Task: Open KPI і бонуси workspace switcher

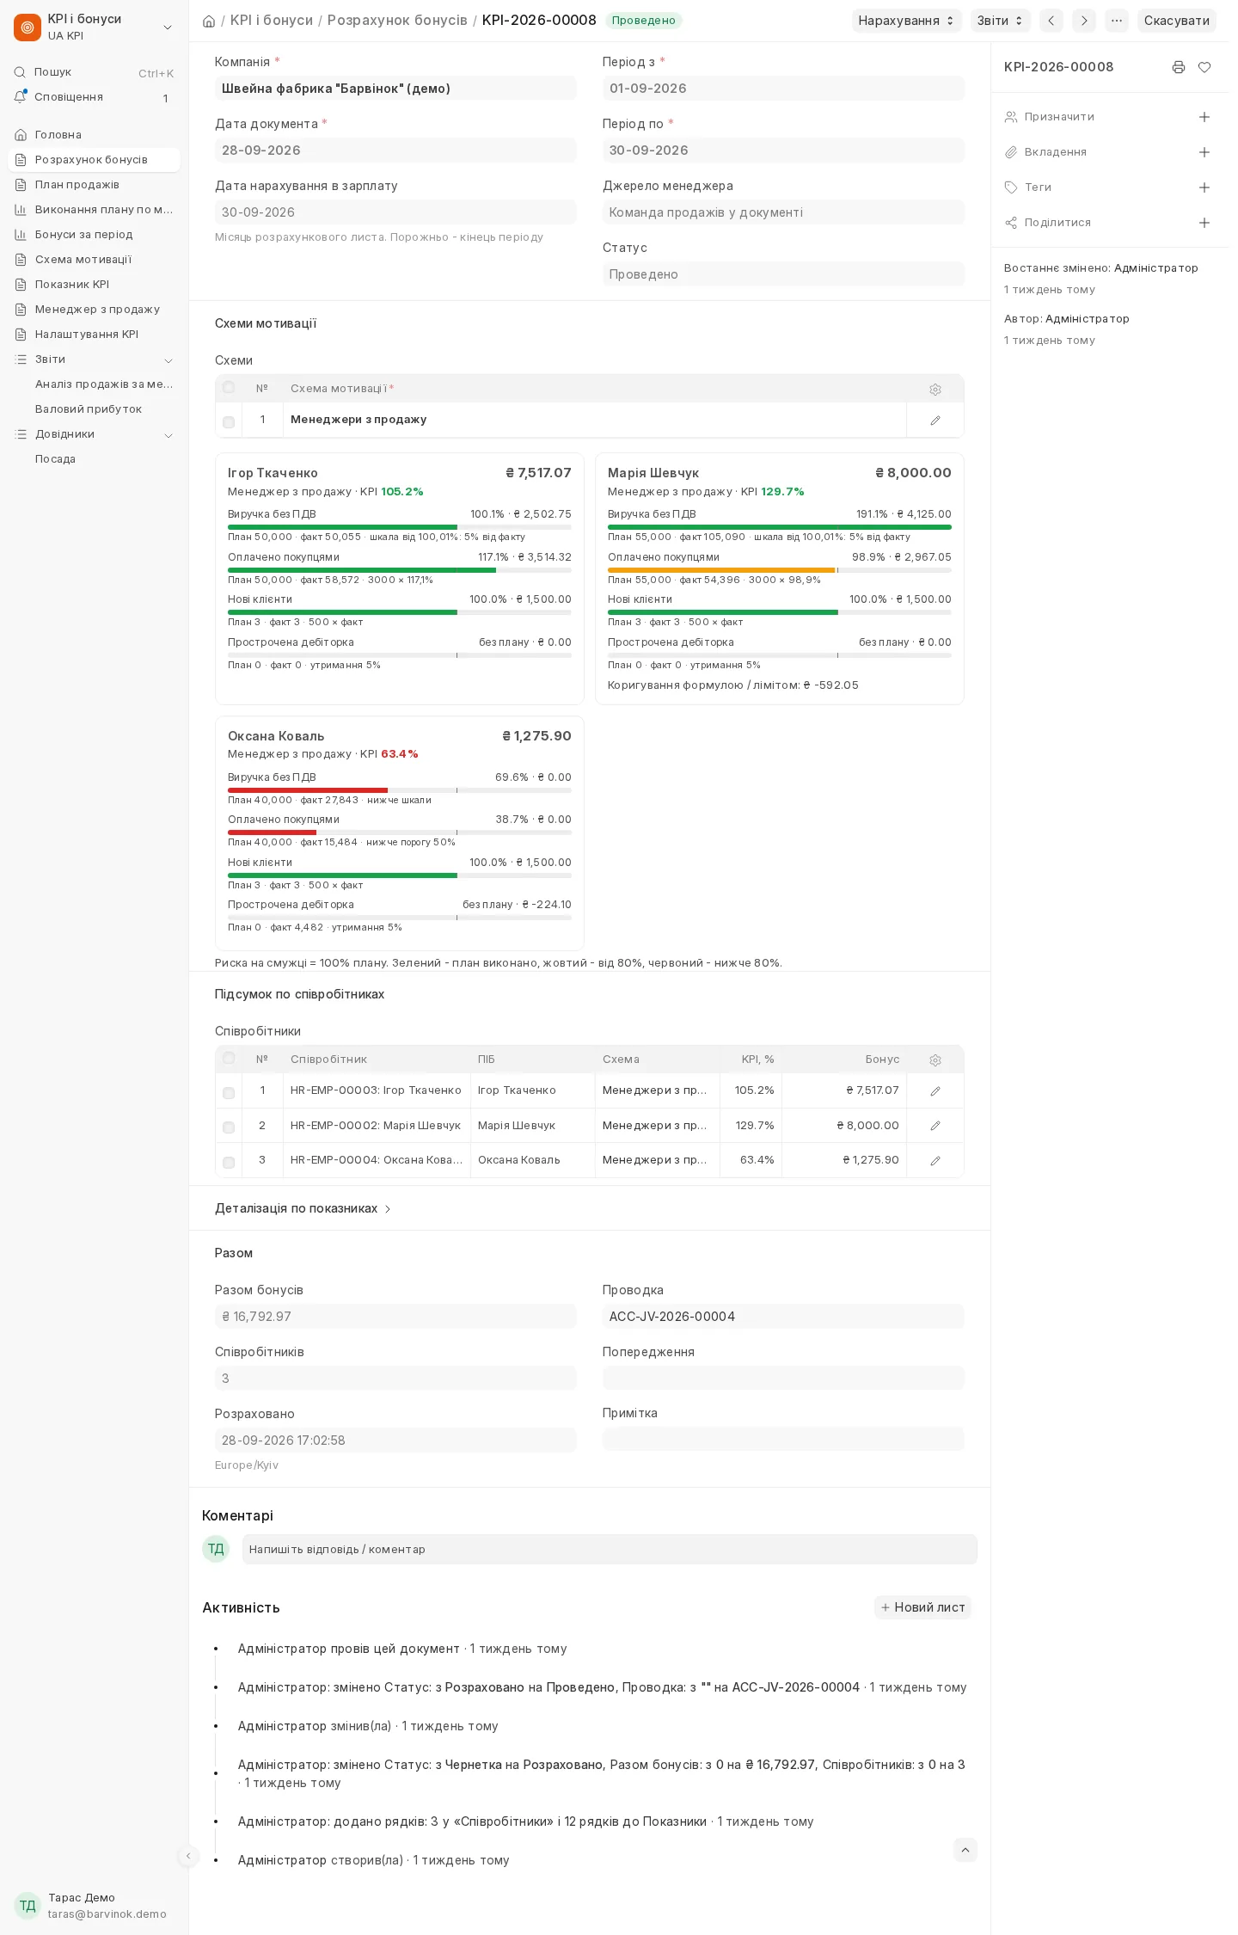Action: (x=94, y=27)
